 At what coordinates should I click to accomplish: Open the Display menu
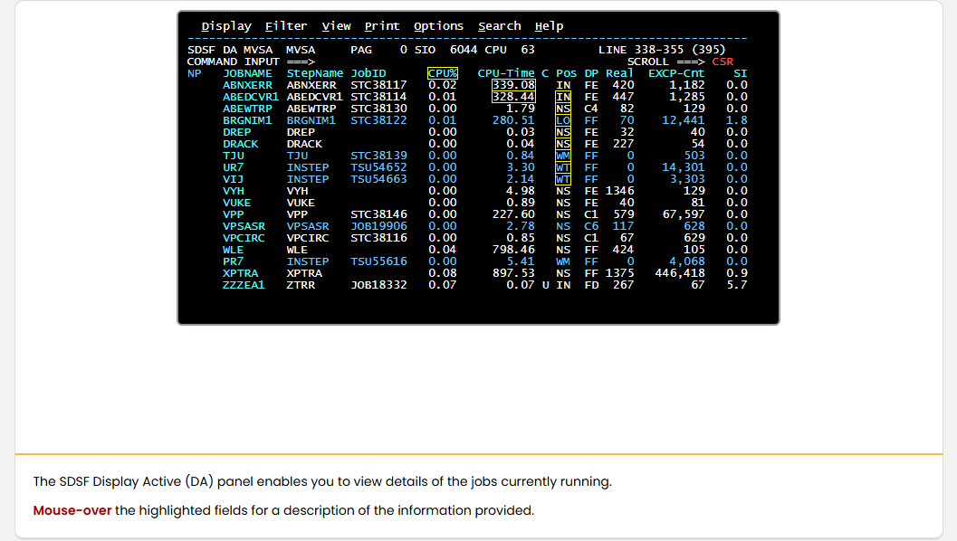coord(226,26)
